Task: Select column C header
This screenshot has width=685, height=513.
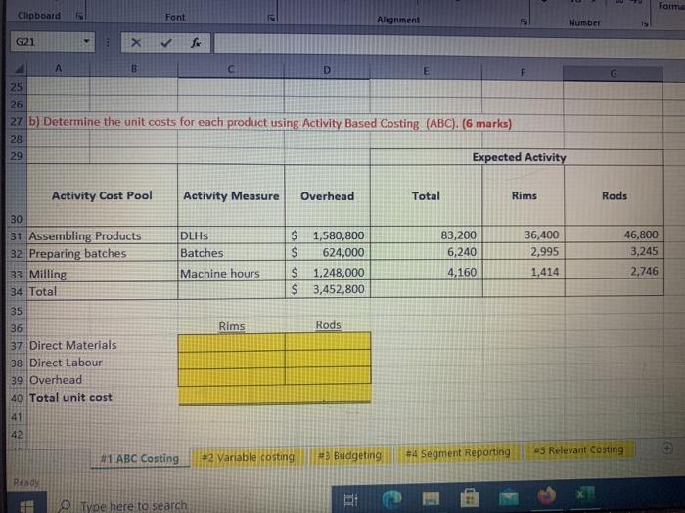Action: pos(231,69)
